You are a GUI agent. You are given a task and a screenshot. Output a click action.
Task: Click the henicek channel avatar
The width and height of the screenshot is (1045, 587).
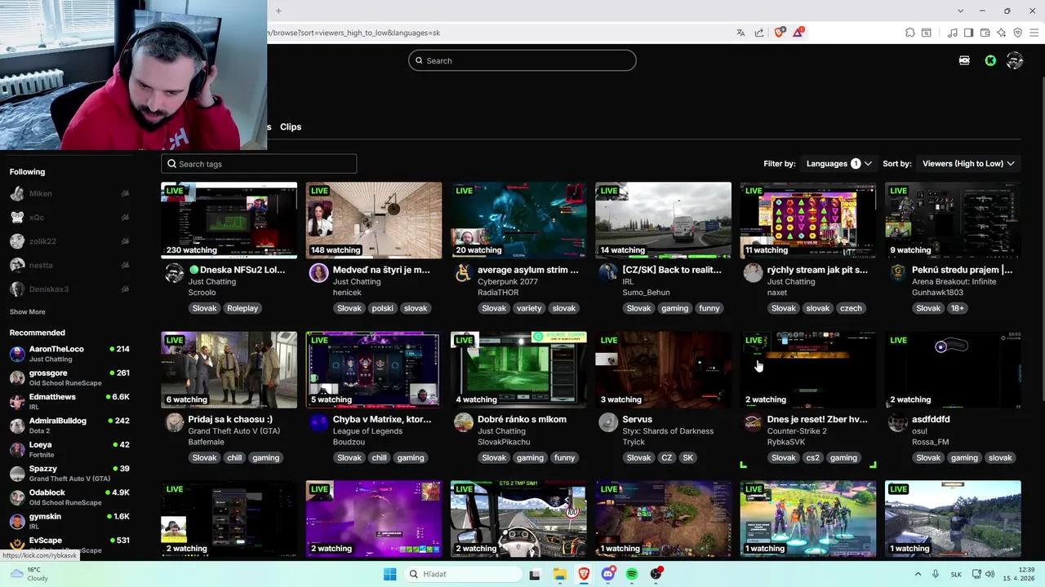tap(318, 273)
